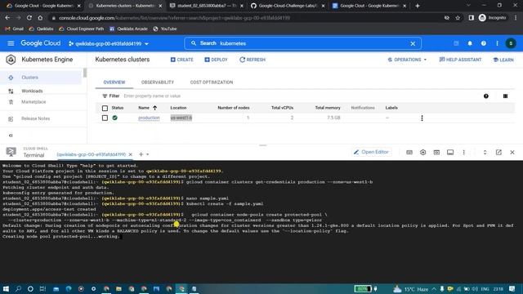Viewport: 523px width, 294px height.
Task: Toggle Cloud Shell panel height arrows
Action: [x=485, y=153]
